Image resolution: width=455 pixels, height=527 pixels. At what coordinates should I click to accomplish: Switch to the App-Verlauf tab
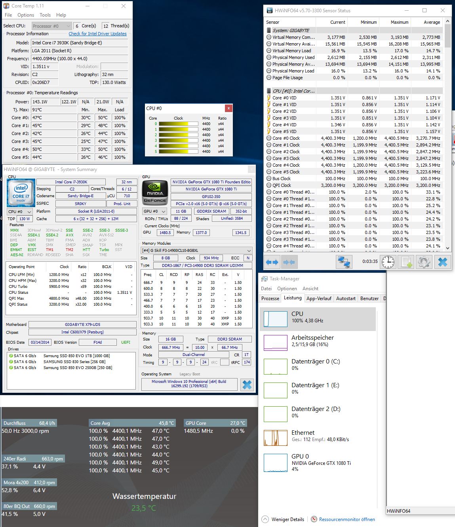[x=319, y=299]
